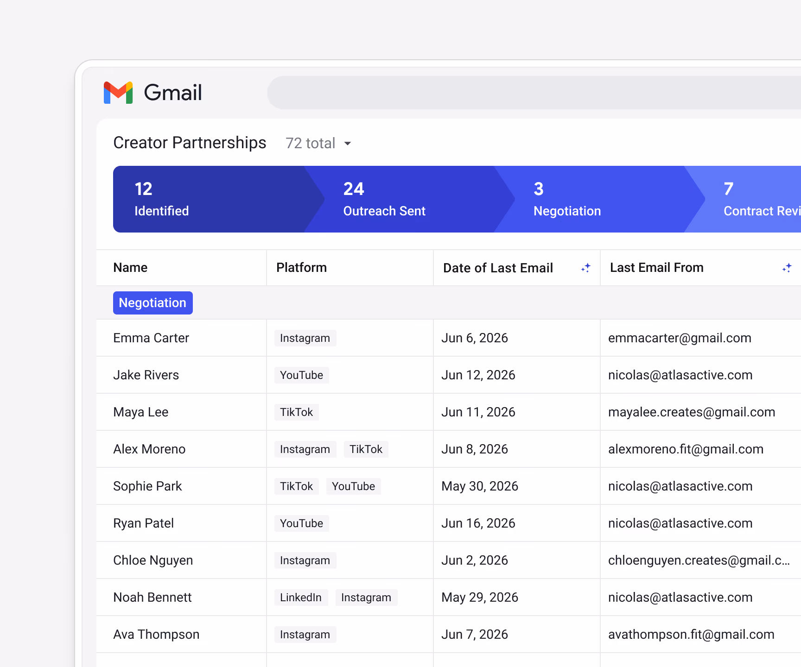Click the Negotiation group label
The height and width of the screenshot is (667, 801).
click(x=153, y=303)
